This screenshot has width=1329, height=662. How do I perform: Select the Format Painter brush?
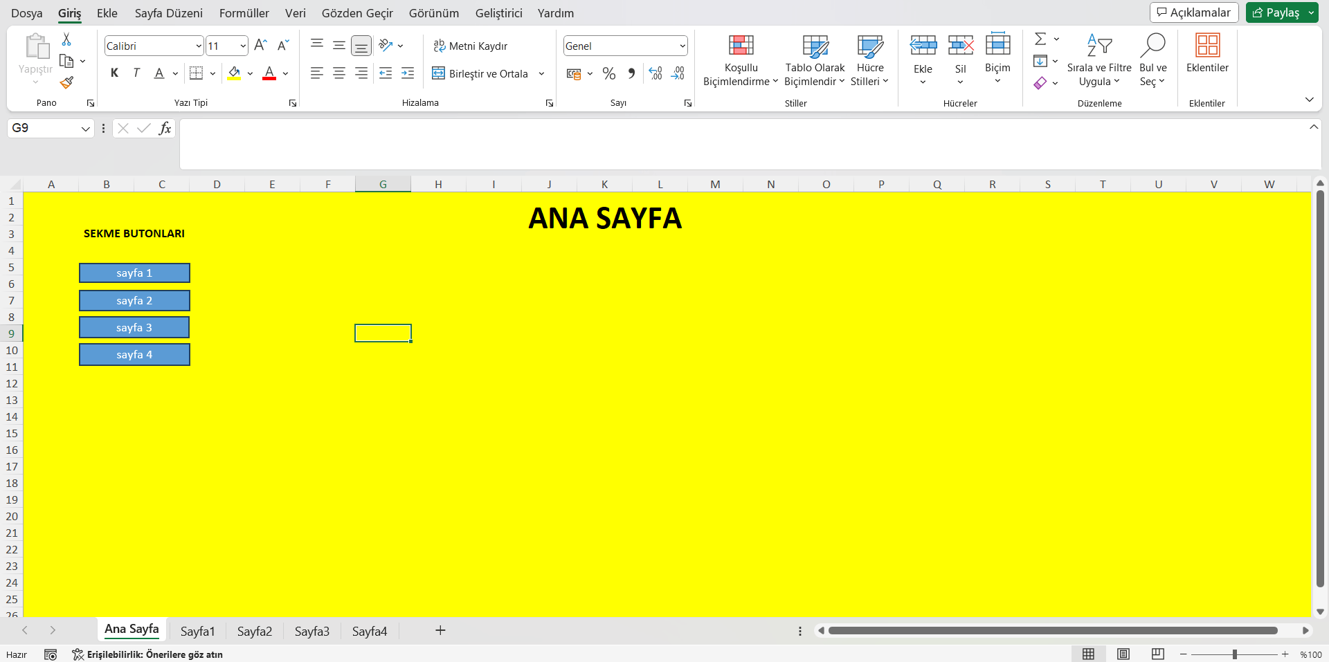click(66, 82)
